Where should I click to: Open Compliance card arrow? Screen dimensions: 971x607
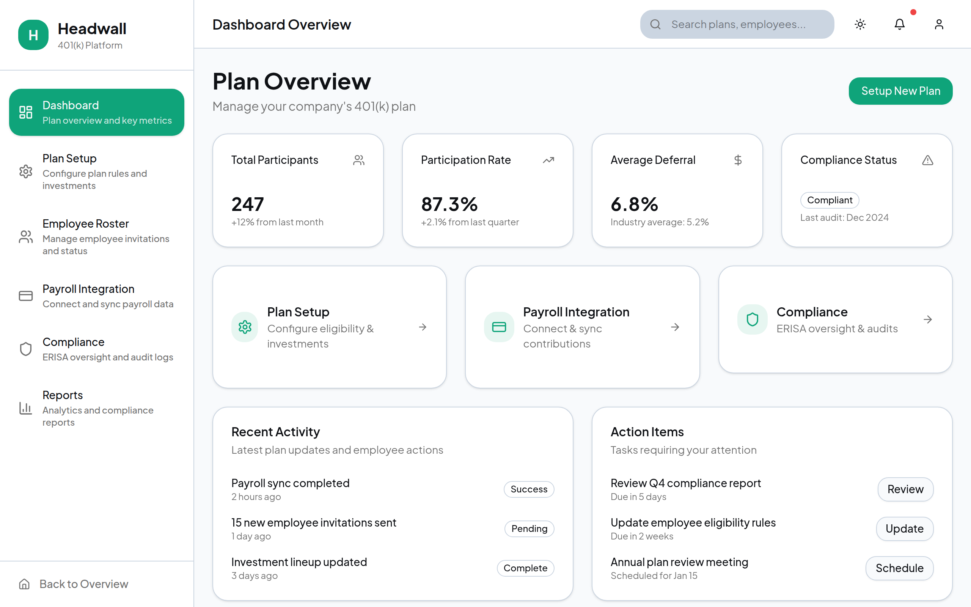click(927, 319)
